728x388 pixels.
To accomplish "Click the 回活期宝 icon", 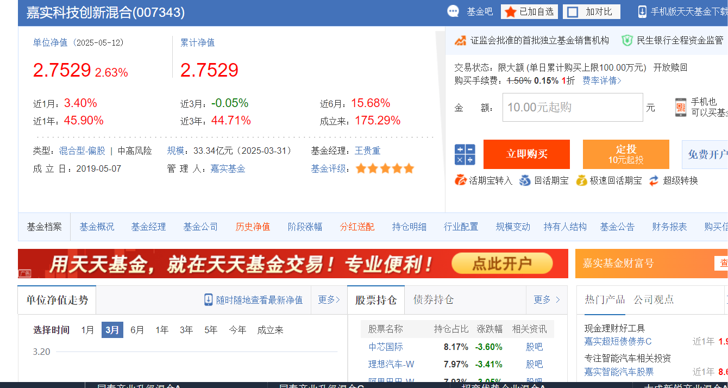I will [x=525, y=180].
